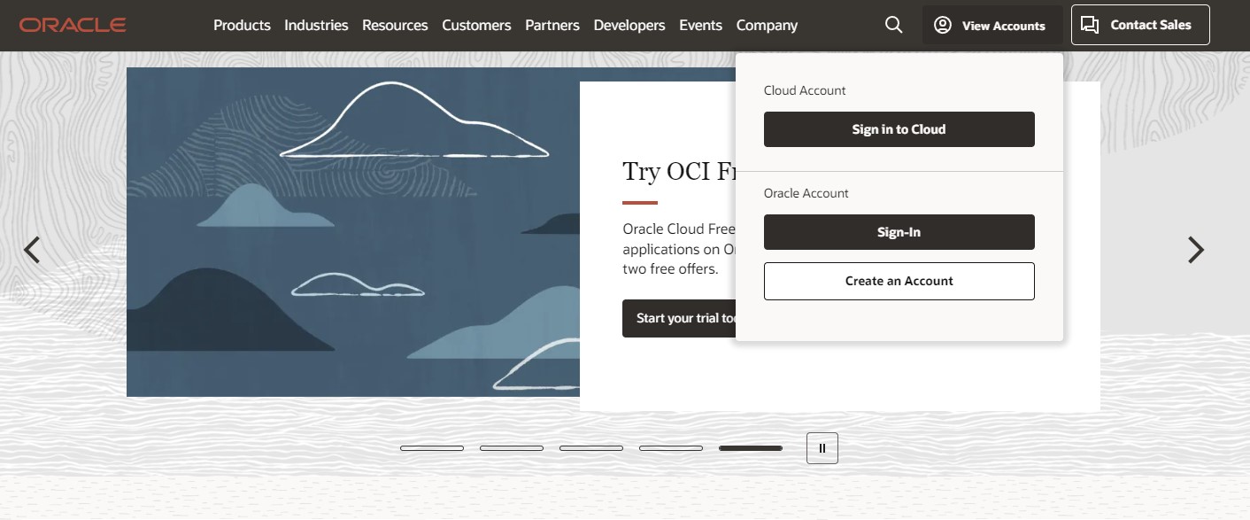
Task: Click the Cloud Account label
Action: pyautogui.click(x=805, y=90)
